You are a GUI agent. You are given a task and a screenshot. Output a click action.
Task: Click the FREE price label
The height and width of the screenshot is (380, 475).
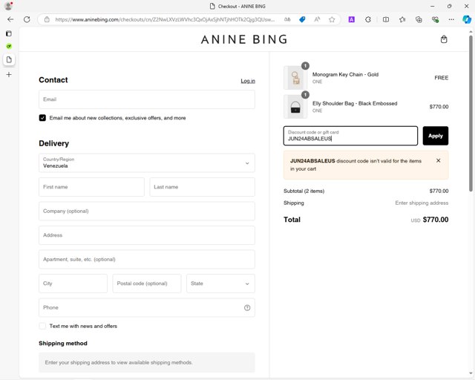(x=442, y=78)
